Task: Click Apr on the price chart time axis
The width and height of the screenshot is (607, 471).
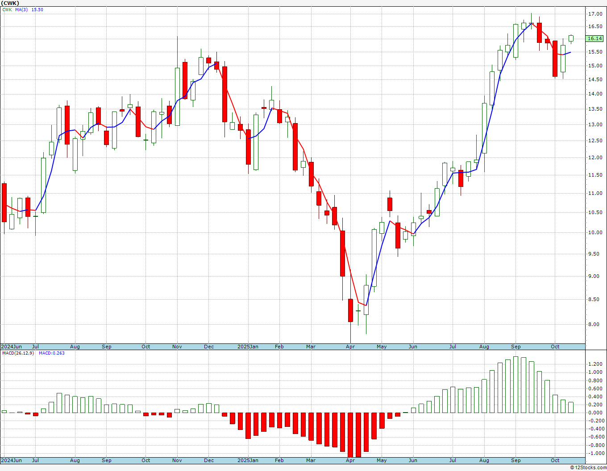Action: [350, 347]
